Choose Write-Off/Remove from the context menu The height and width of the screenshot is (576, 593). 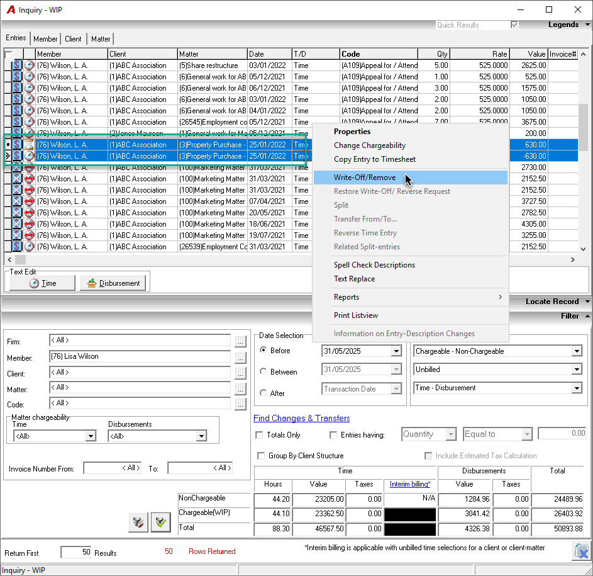click(x=411, y=178)
